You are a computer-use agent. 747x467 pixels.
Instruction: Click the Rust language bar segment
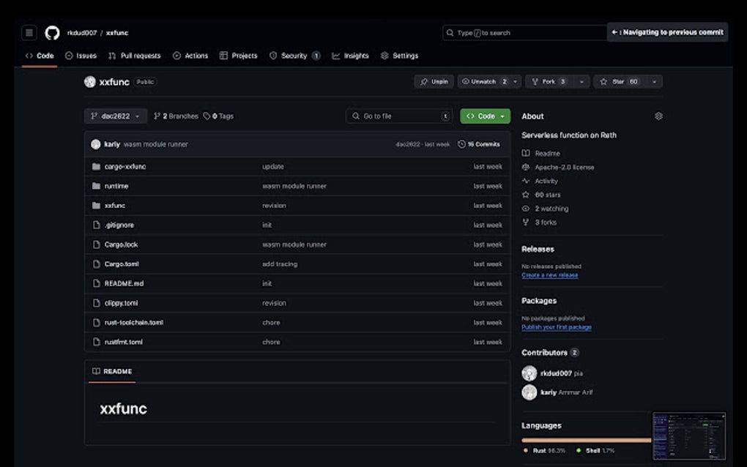586,439
